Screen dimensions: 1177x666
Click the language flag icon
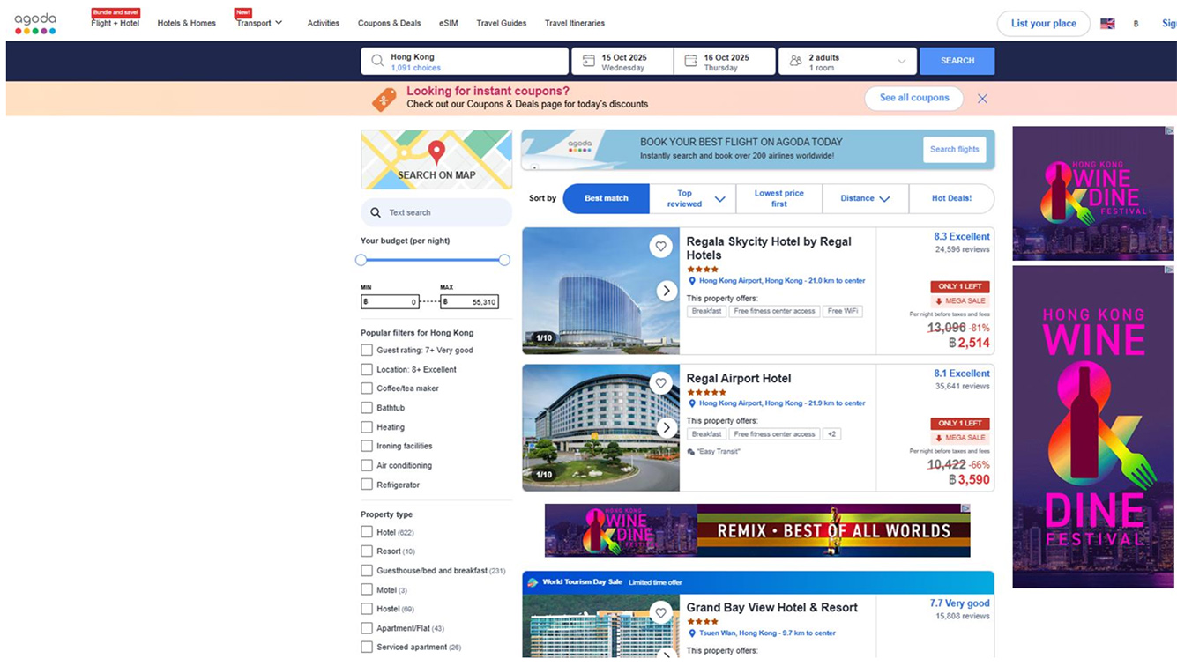pyautogui.click(x=1107, y=24)
